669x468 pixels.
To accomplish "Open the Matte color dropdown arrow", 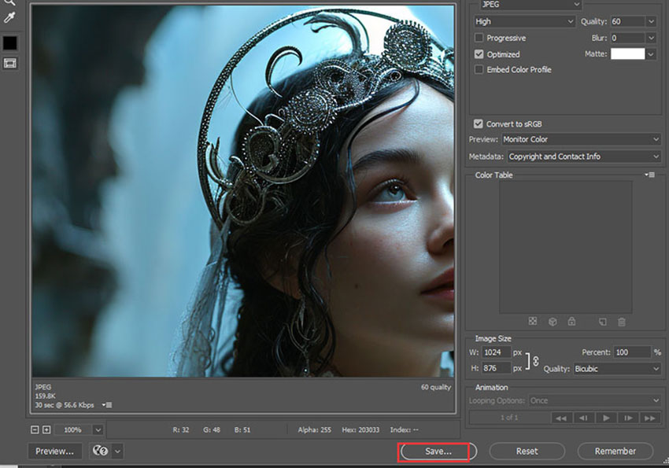I will (651, 54).
